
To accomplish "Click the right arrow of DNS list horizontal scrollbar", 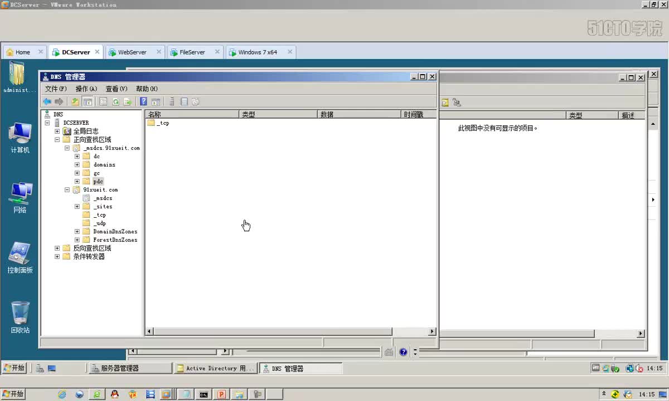I will pos(432,331).
